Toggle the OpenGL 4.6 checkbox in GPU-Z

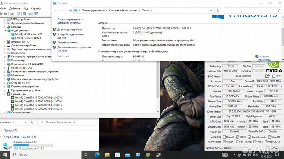click(x=266, y=142)
